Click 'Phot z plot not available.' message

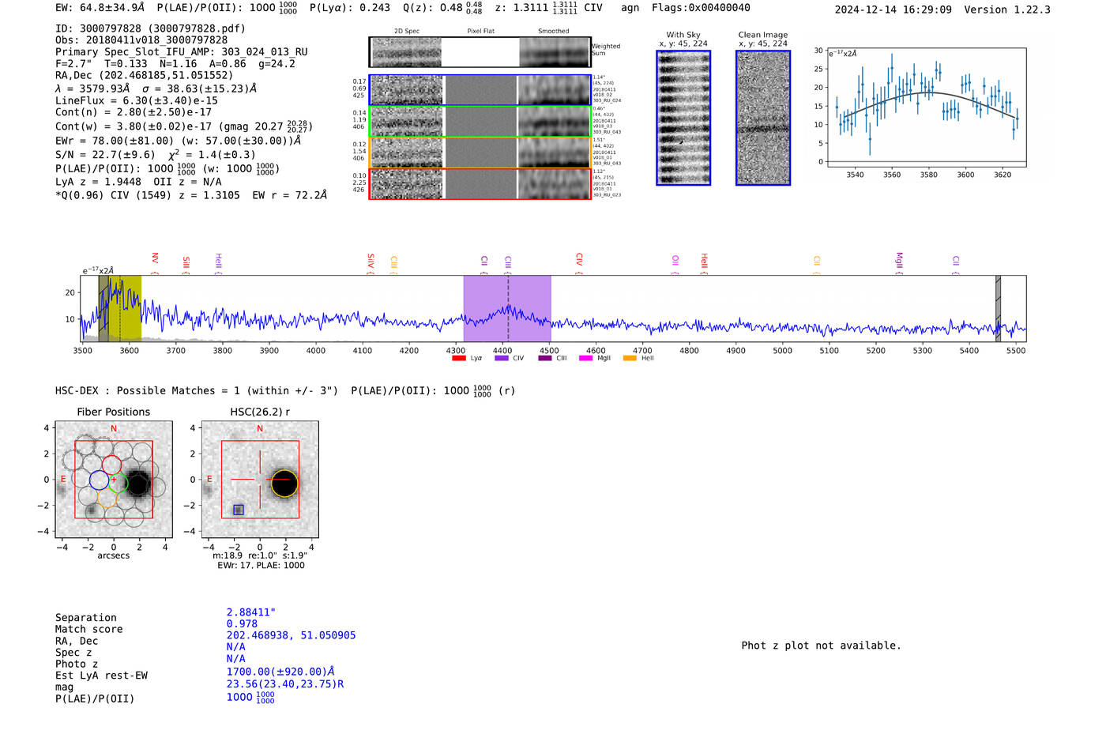[x=821, y=646]
